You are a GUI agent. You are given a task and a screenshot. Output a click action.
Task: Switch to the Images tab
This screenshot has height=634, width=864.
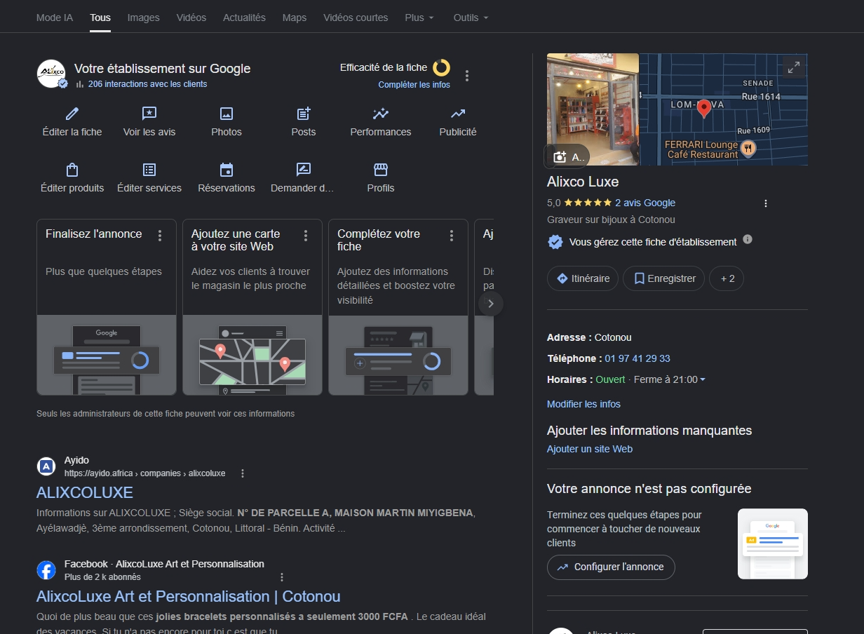[144, 18]
